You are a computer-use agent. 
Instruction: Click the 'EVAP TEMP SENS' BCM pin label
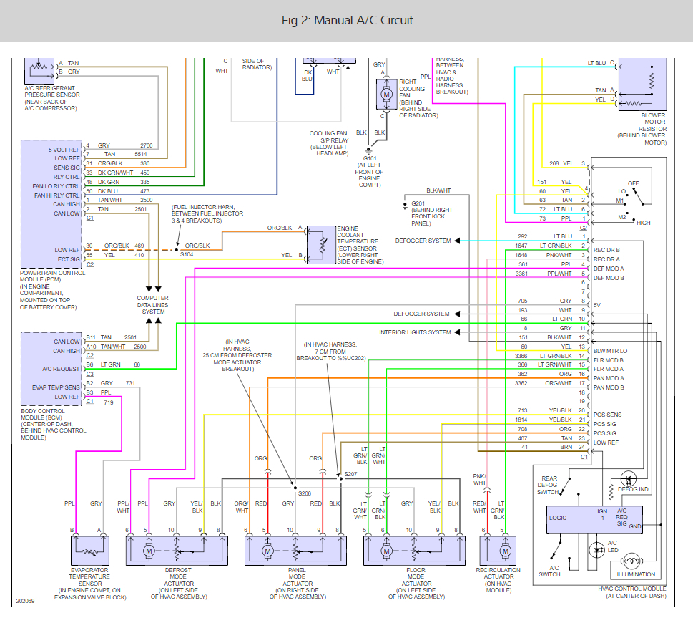[56, 387]
